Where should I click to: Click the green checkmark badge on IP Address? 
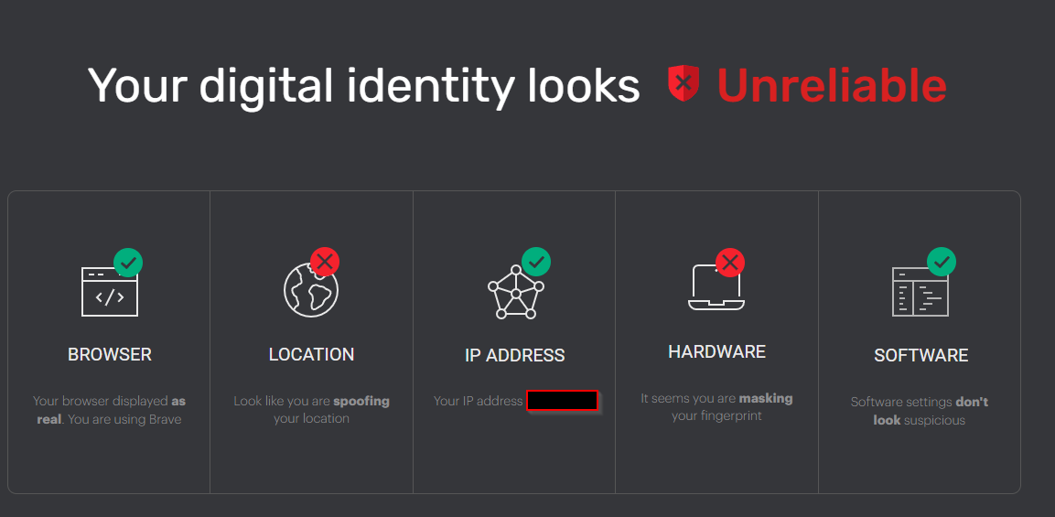[x=536, y=263]
